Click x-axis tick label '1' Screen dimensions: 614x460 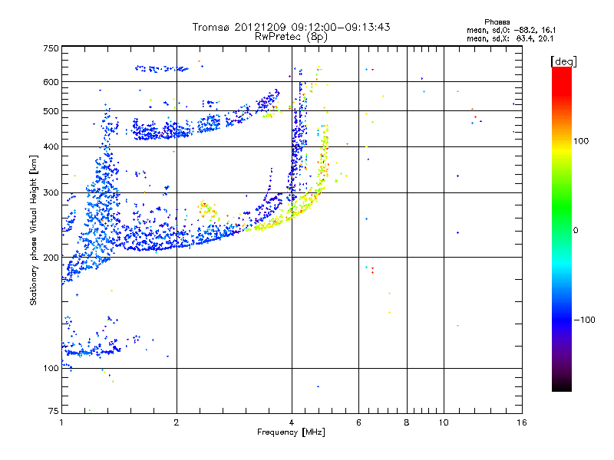(61, 422)
